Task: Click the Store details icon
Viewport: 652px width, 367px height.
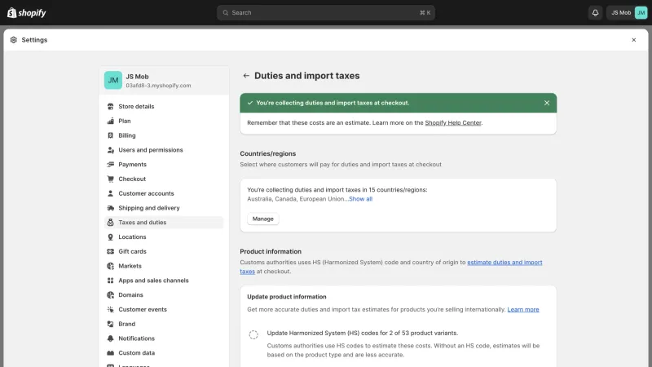Action: pos(110,107)
